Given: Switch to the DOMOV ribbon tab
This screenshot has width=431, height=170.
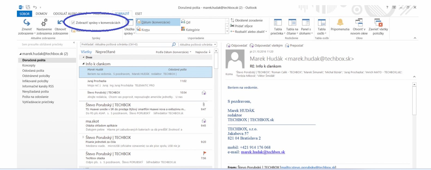Looking at the screenshot, I should click(x=41, y=14).
